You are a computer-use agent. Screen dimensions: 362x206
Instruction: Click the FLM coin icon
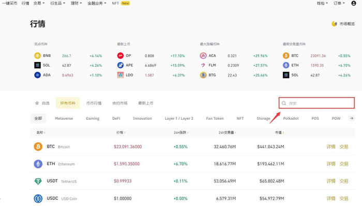pos(203,65)
